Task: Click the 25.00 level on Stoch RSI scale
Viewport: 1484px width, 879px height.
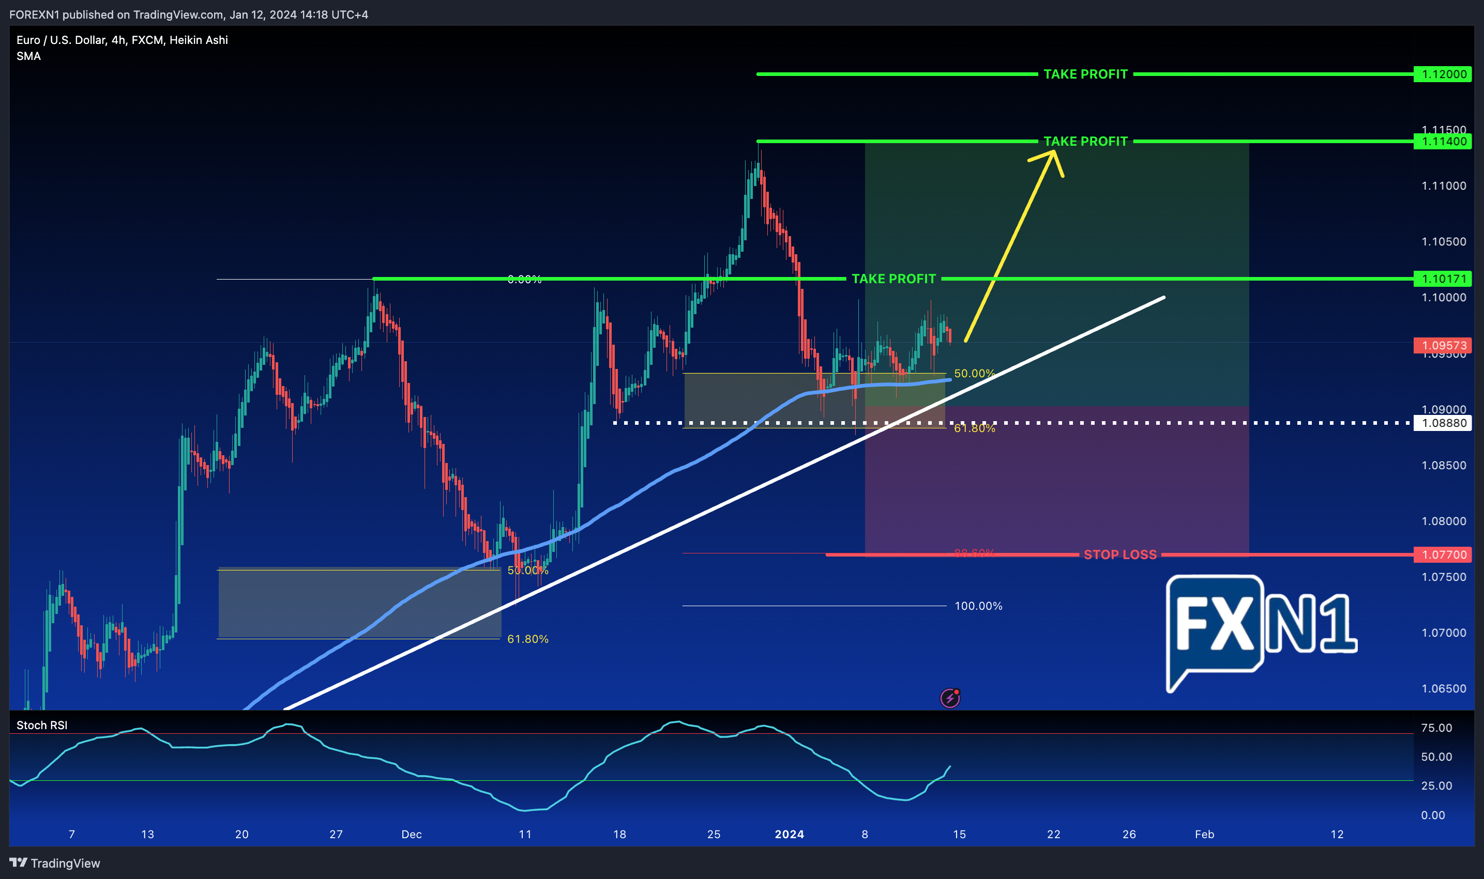Action: click(x=1436, y=785)
